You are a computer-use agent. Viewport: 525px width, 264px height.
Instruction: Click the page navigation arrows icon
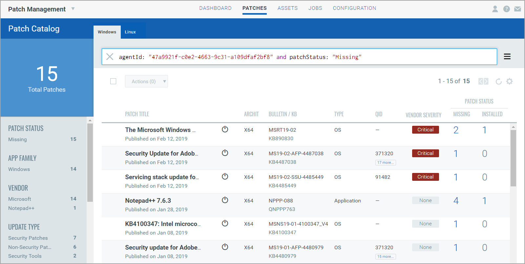point(483,81)
